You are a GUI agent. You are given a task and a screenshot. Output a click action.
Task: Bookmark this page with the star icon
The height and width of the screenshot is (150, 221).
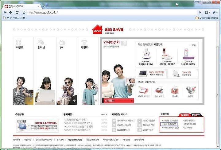point(24,12)
